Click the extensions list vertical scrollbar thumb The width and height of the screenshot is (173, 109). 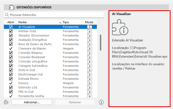(100, 43)
